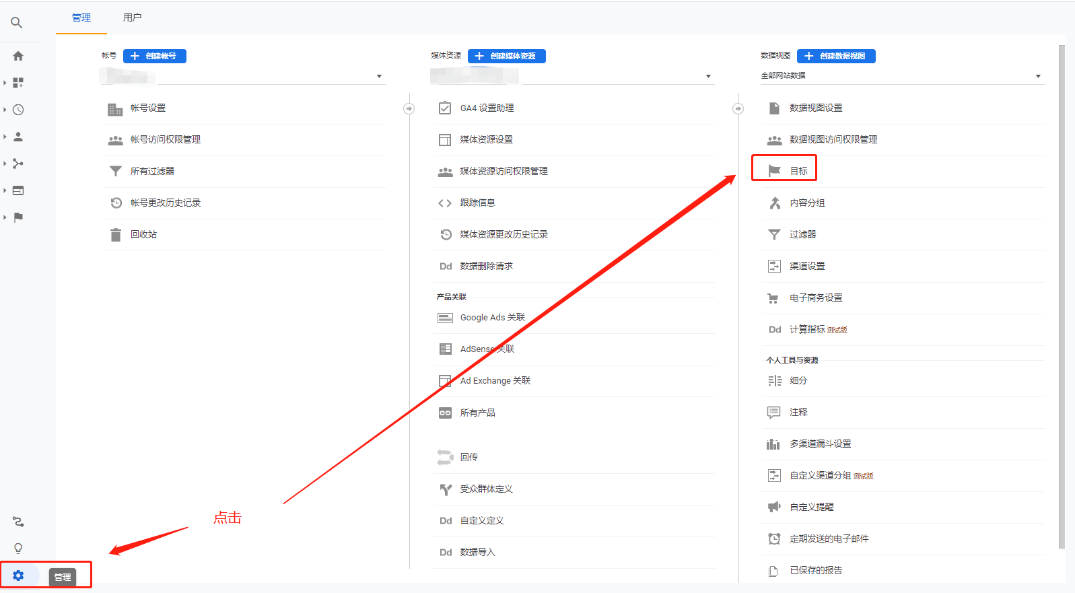The height and width of the screenshot is (593, 1075).
Task: Click the vertical scrollbar on the right
Action: click(1062, 296)
